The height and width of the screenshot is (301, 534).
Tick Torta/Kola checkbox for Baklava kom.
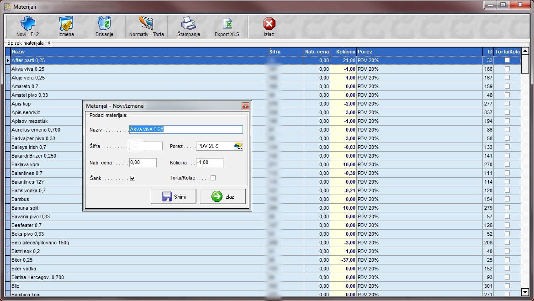tap(507, 164)
